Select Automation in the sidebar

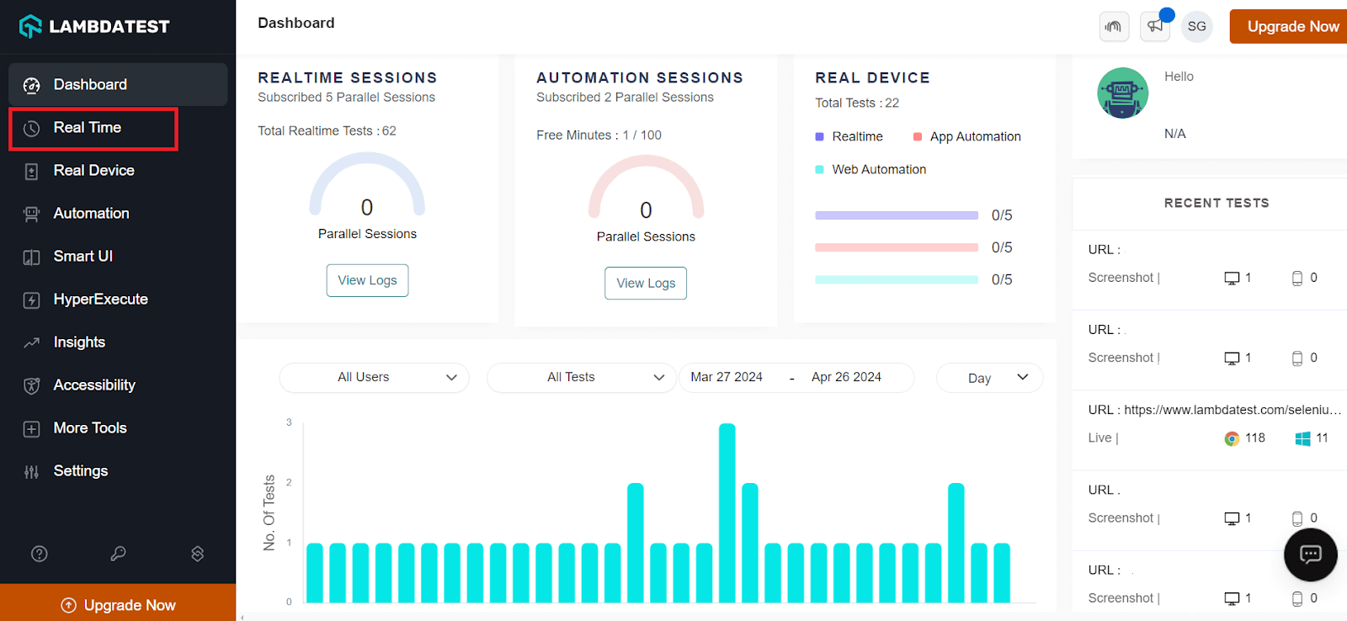(118, 214)
